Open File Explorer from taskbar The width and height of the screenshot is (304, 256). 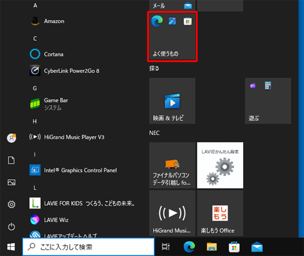tap(212, 247)
